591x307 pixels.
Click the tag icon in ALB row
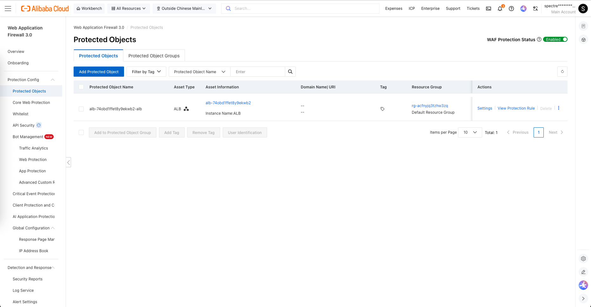point(382,109)
